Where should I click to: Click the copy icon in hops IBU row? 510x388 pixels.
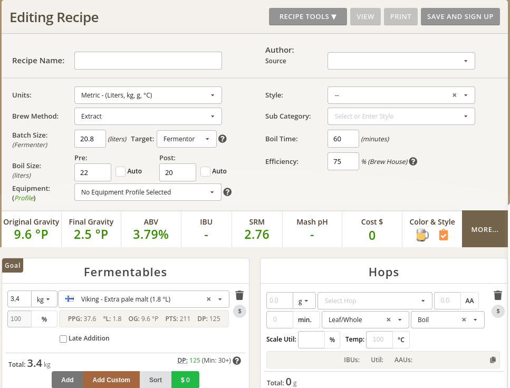point(493,360)
